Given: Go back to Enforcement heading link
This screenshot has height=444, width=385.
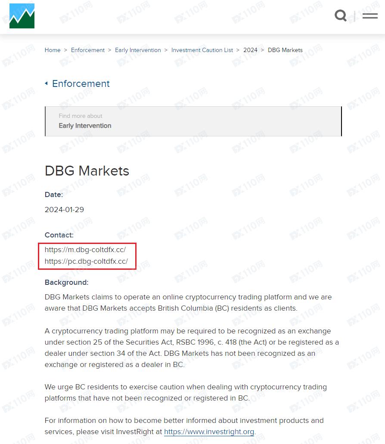Looking at the screenshot, I should coord(81,83).
